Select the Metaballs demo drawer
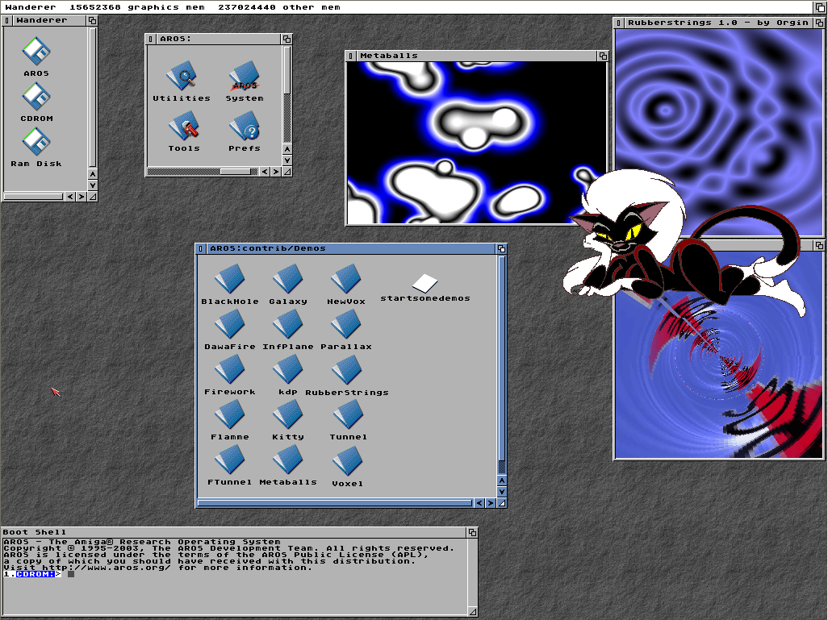Screen dimensions: 828x620 pos(288,465)
